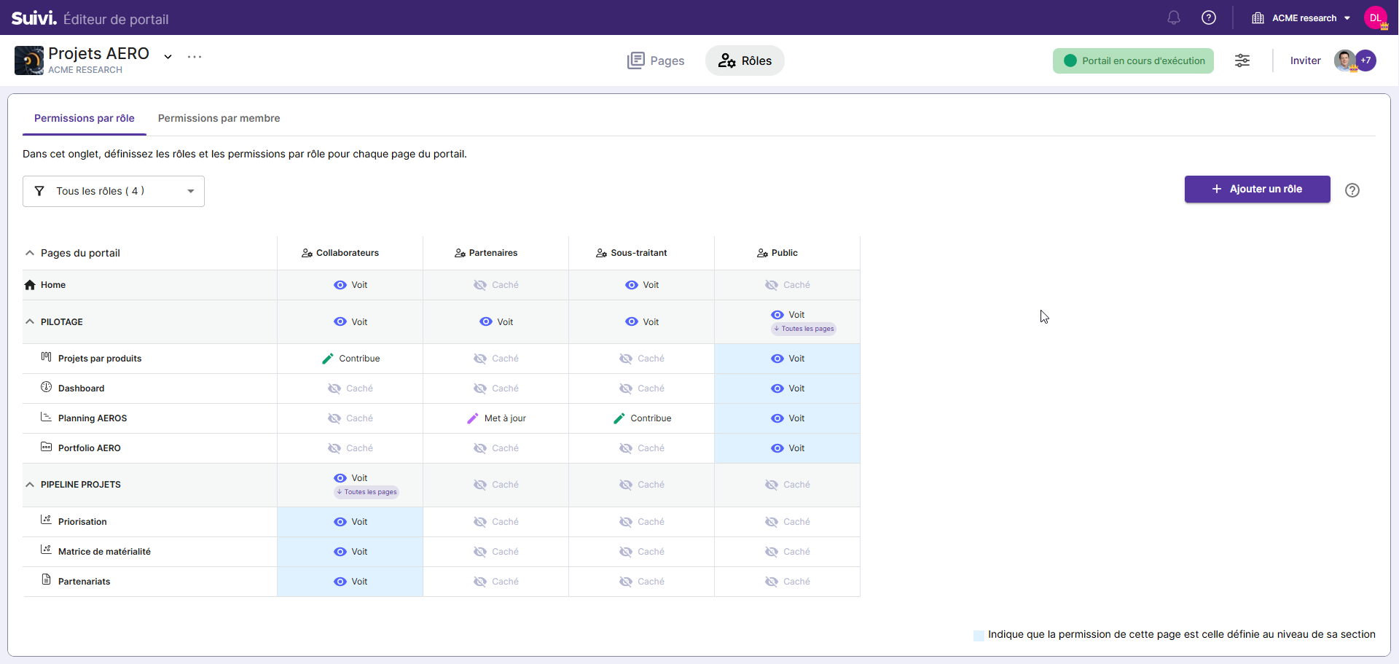1399x664 pixels.
Task: Change Dashboard visibility for Collaborateurs
Action: click(x=350, y=388)
